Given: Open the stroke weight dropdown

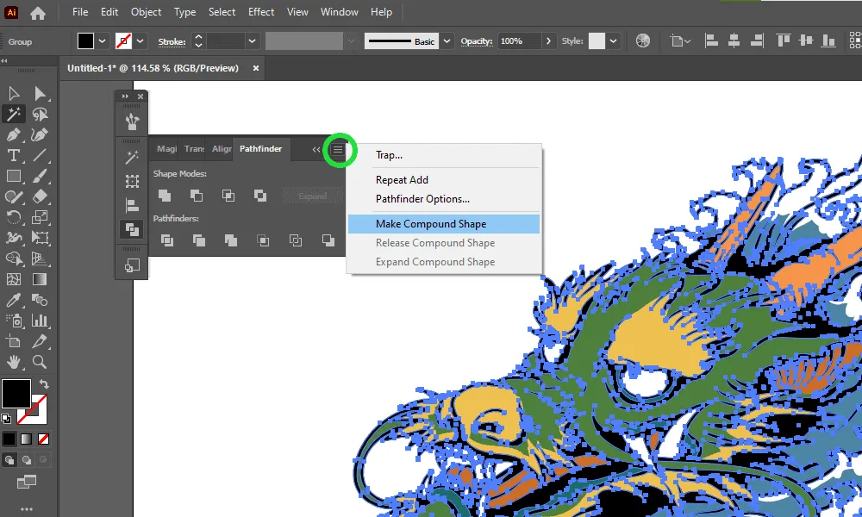Looking at the screenshot, I should pyautogui.click(x=252, y=41).
